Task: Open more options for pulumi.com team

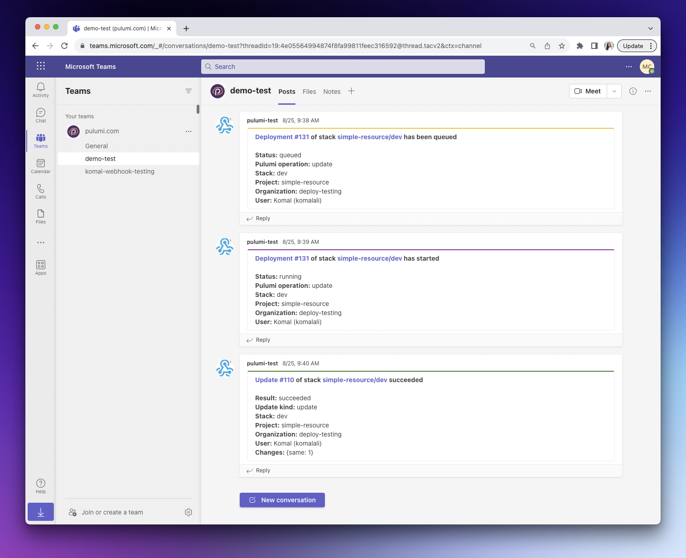Action: point(188,131)
